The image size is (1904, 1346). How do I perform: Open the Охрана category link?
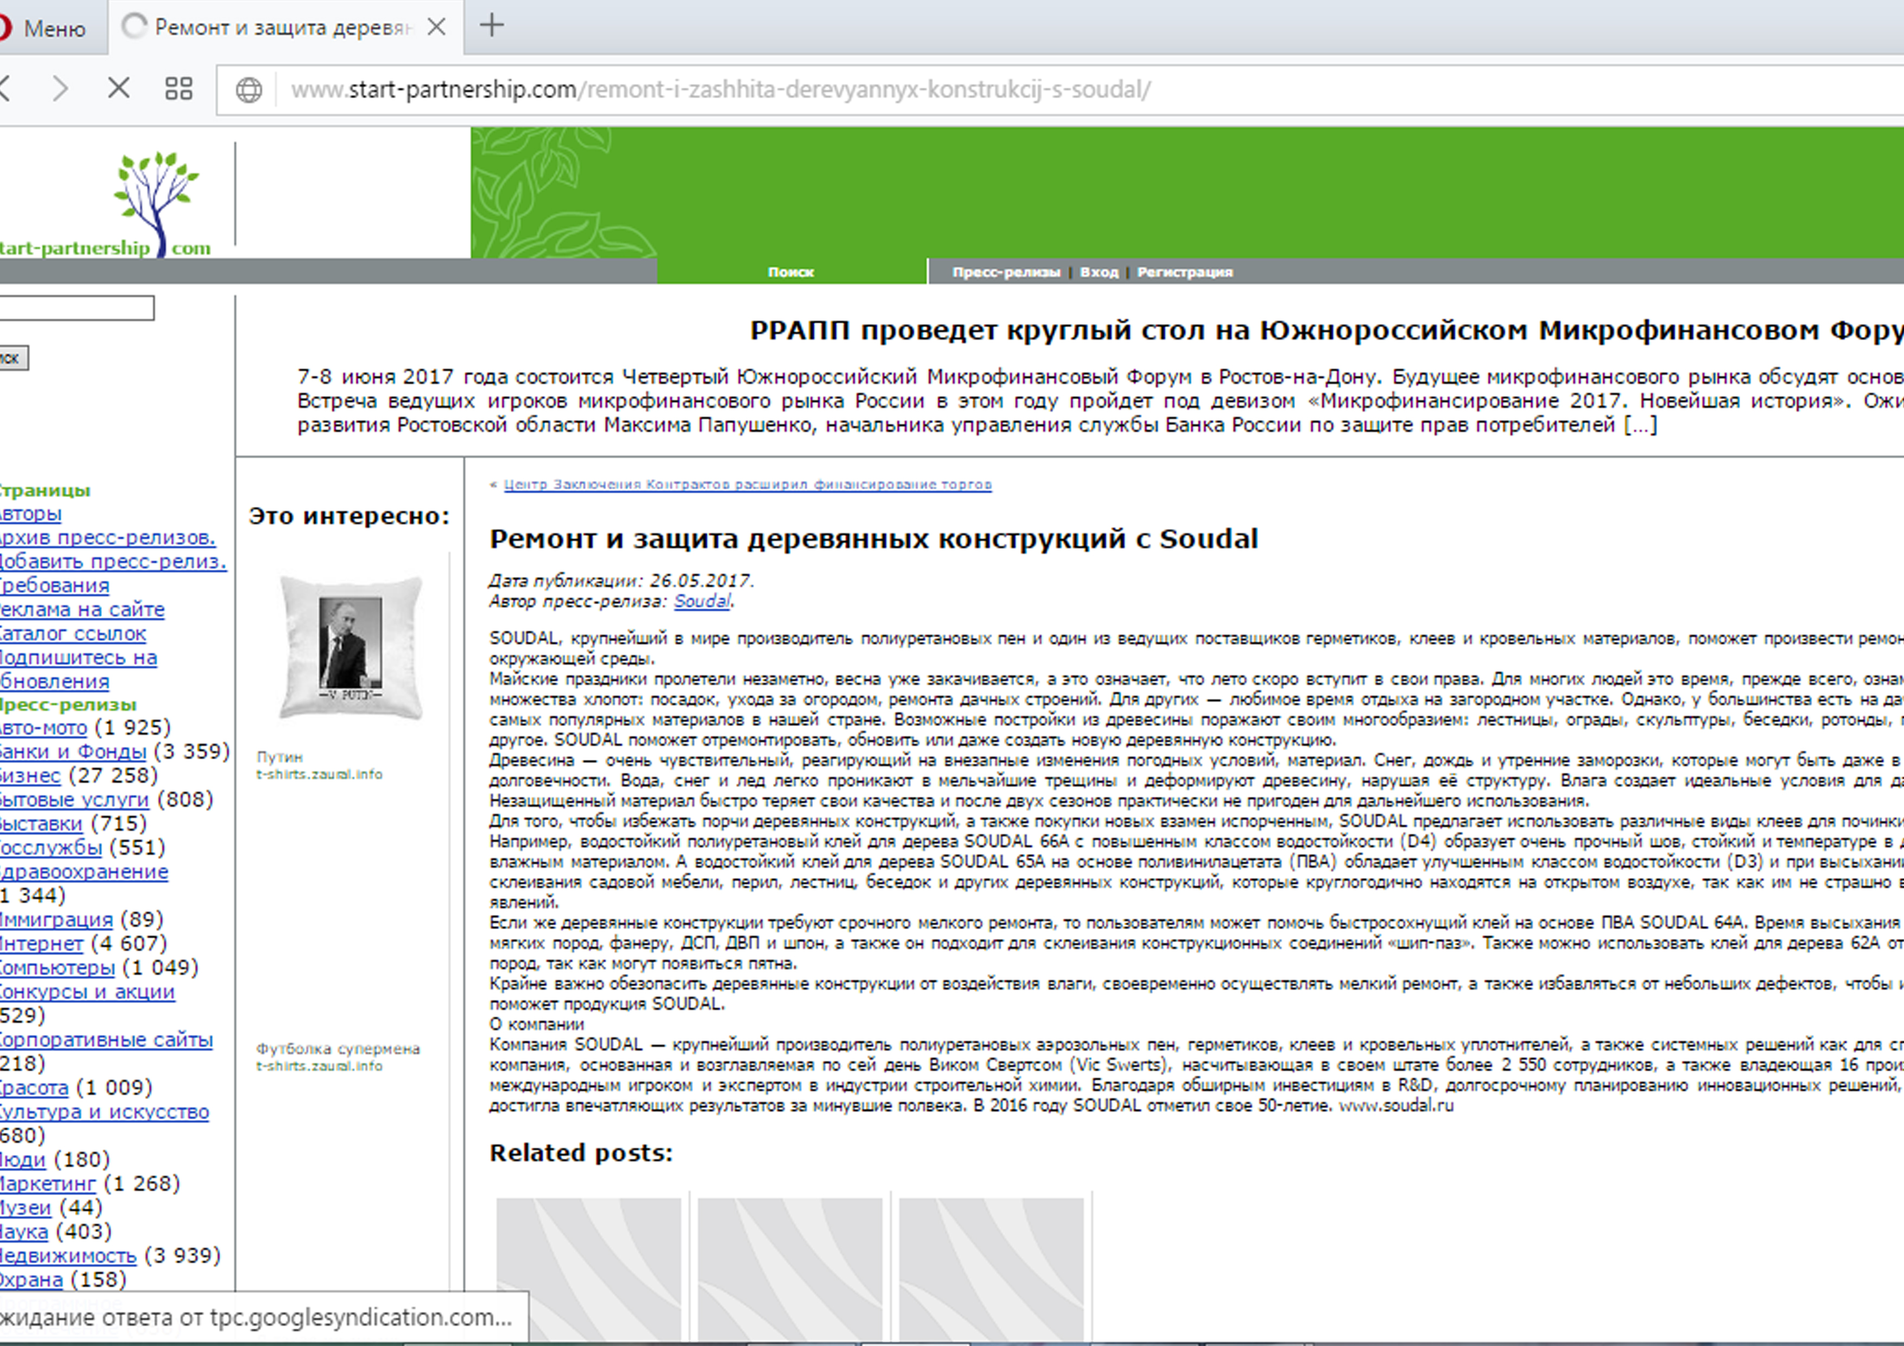click(x=31, y=1281)
